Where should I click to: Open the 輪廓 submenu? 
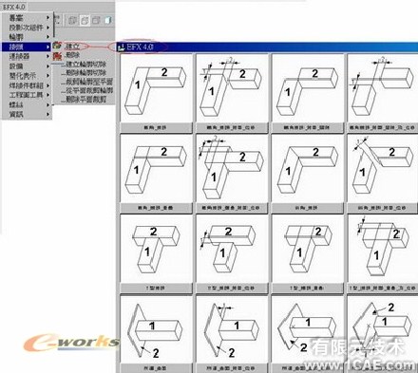[27, 37]
